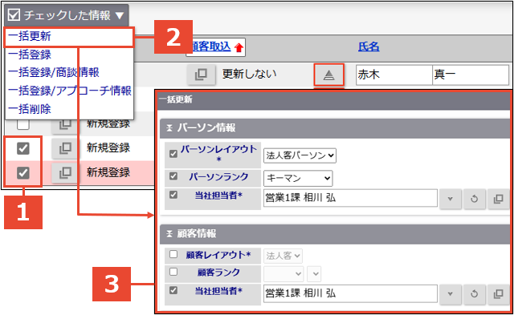Click the 真一 given-name input field
Screen dimensions: 514x315
point(471,75)
